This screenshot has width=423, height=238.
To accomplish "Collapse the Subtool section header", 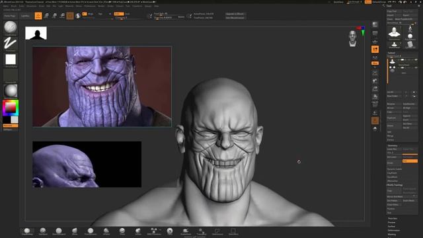I will coord(391,53).
